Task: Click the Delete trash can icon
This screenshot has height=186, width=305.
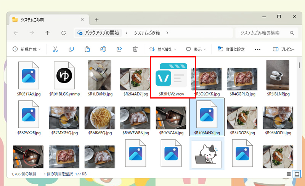Action: tap(135, 49)
